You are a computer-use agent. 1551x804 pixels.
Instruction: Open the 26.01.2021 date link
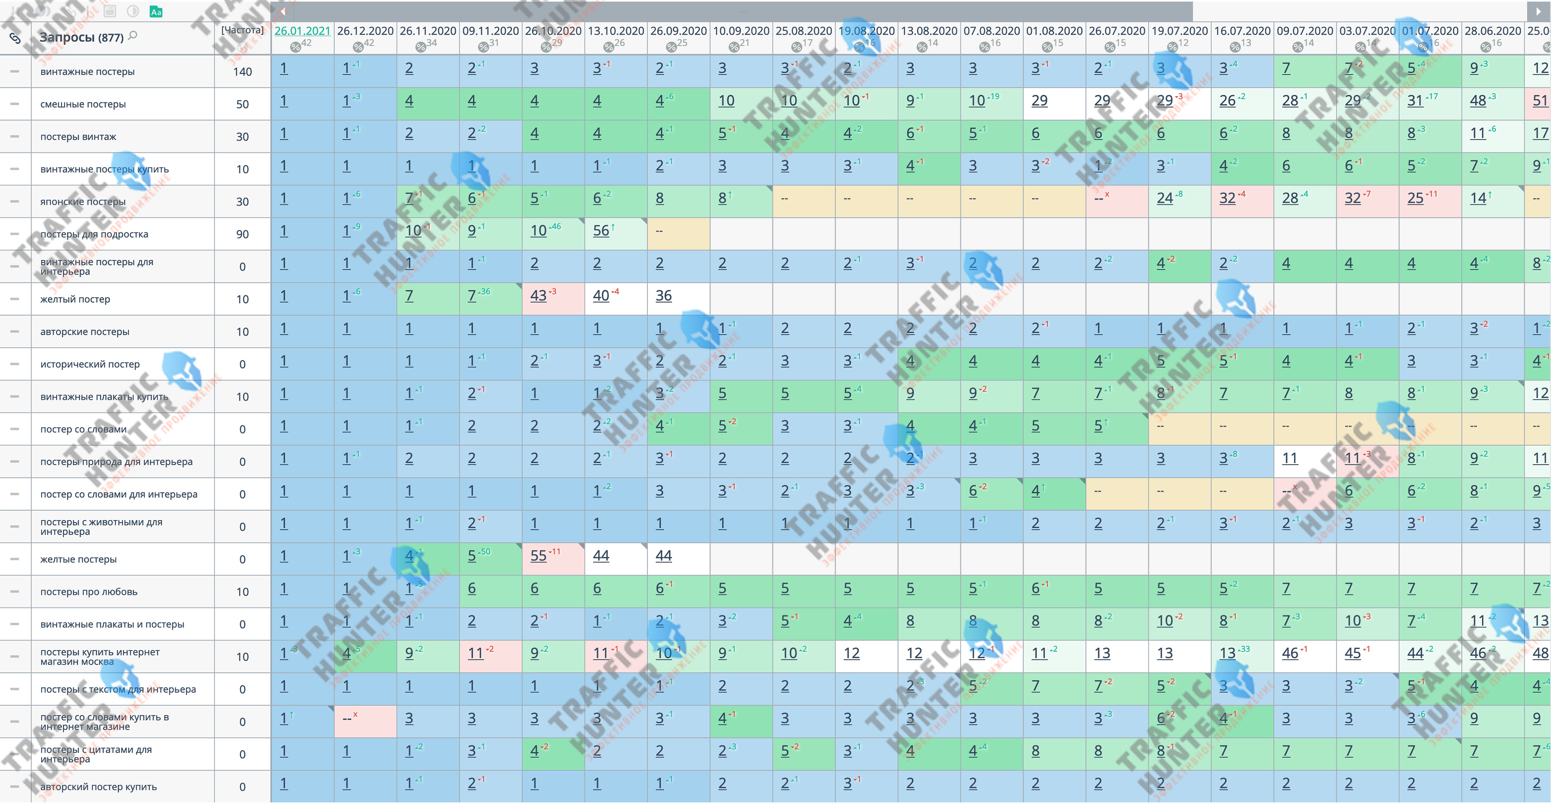[302, 31]
